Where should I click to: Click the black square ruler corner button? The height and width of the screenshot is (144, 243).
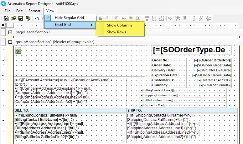(x=3, y=25)
